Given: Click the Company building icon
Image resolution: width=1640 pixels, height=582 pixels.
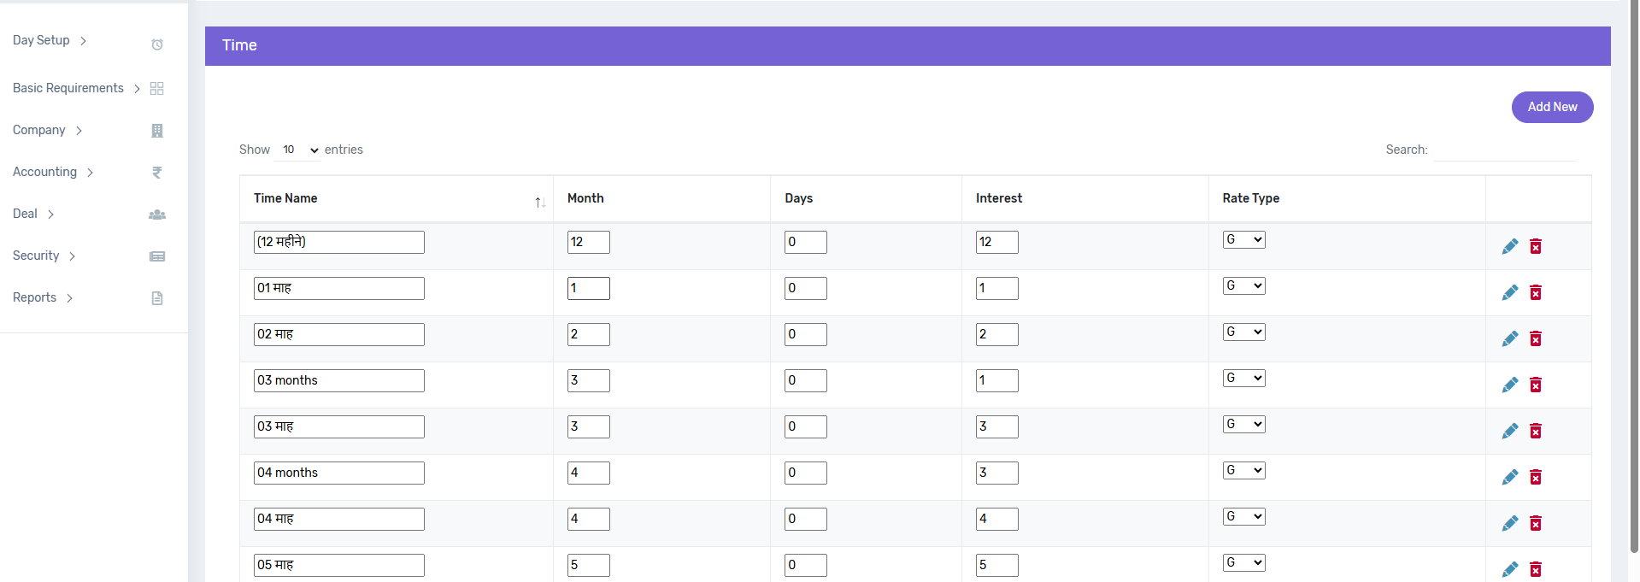Looking at the screenshot, I should coord(157,131).
